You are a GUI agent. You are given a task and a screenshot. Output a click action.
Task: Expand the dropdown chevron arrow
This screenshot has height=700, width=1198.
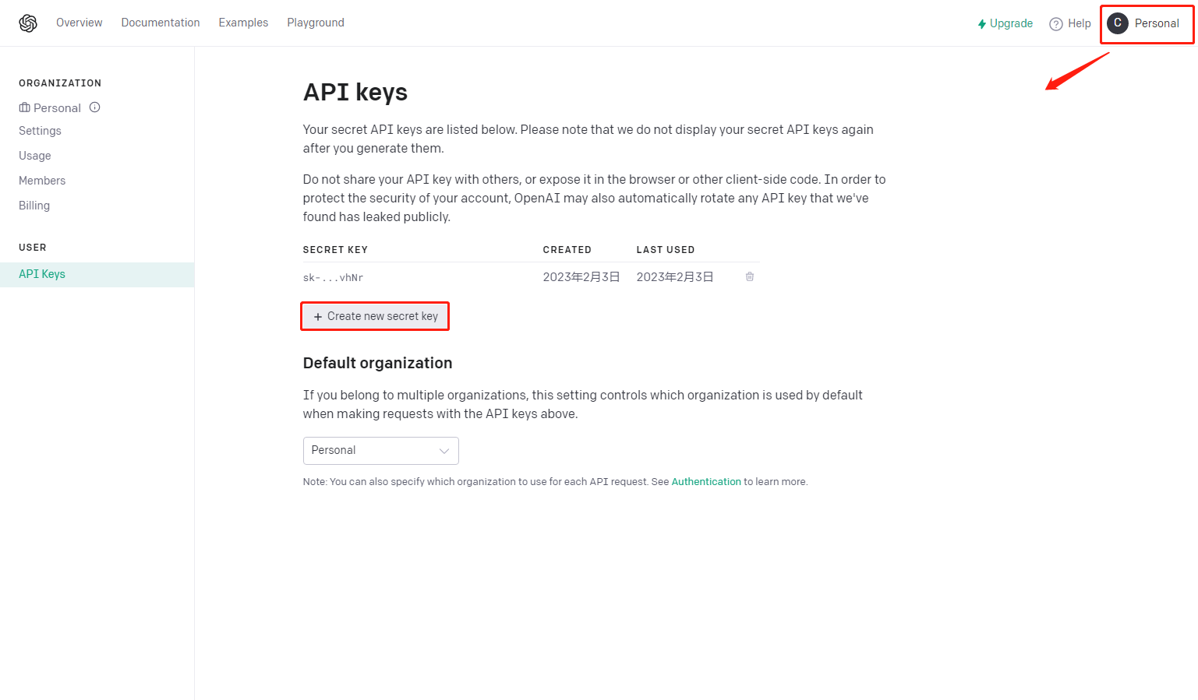444,451
